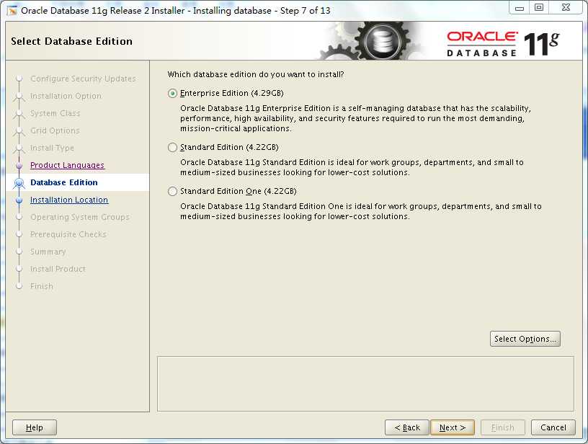Click Installation Location step marker dot

click(19, 200)
